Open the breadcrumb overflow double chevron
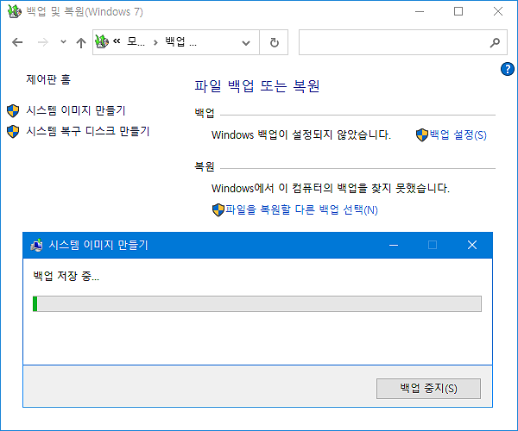Viewport: 518px width, 431px height. click(x=117, y=41)
